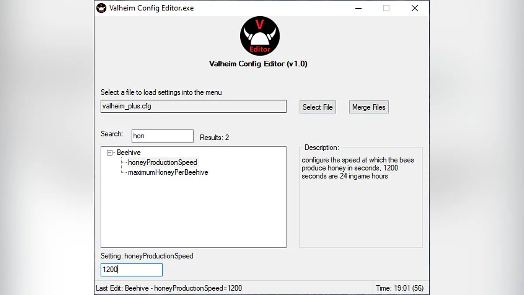The width and height of the screenshot is (524, 295).
Task: Close the Valheim Config Editor window
Action: (x=415, y=8)
